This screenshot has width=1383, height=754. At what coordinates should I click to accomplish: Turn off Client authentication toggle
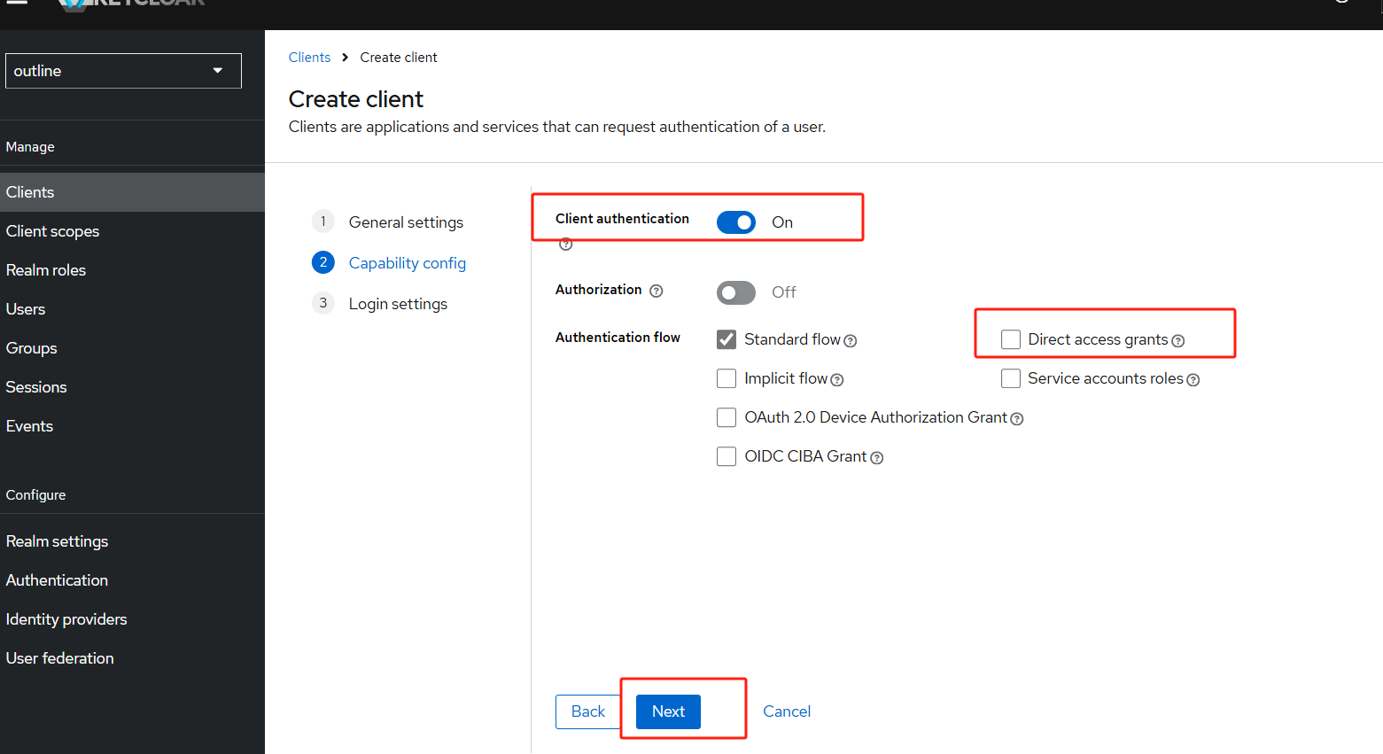pos(736,222)
